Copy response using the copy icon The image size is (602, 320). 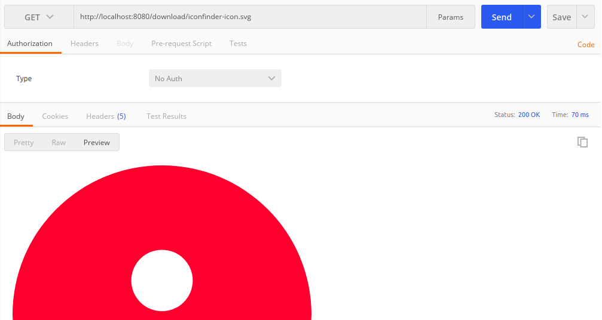point(582,142)
